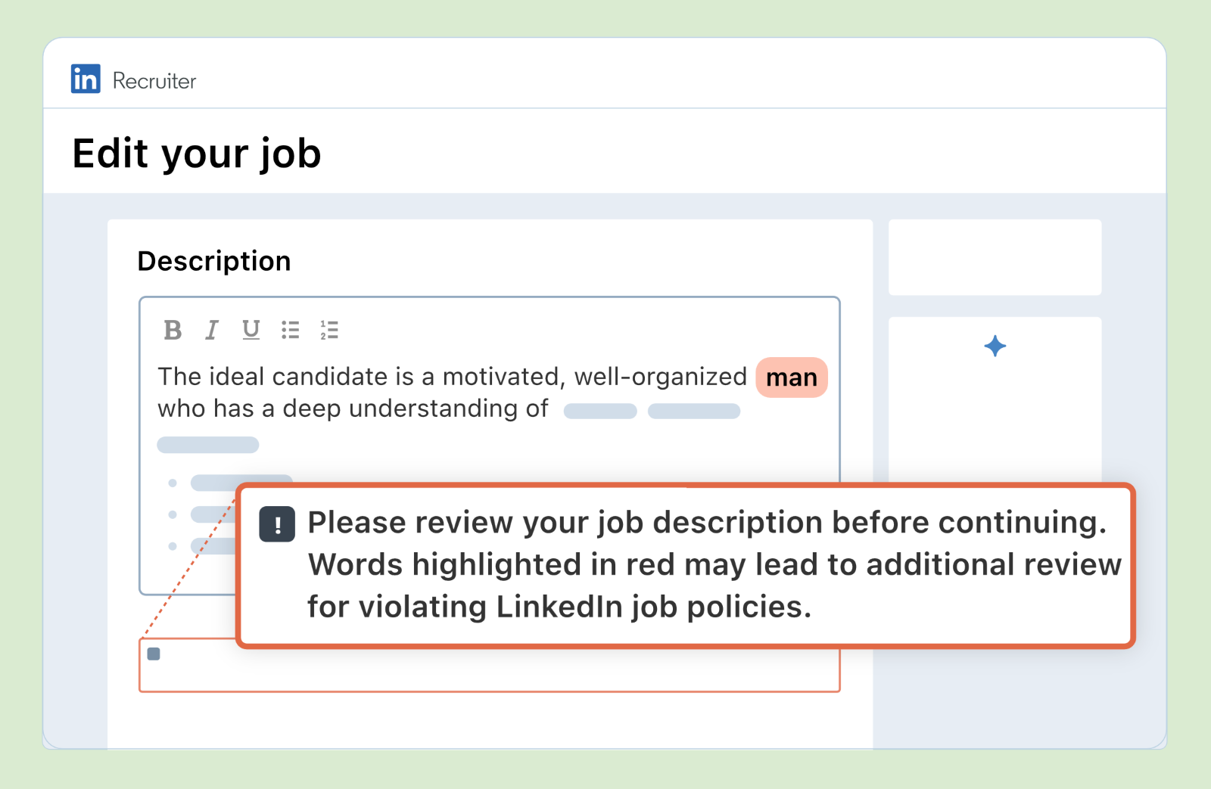This screenshot has width=1211, height=789.
Task: Click the "Edit your job" heading
Action: 197,154
